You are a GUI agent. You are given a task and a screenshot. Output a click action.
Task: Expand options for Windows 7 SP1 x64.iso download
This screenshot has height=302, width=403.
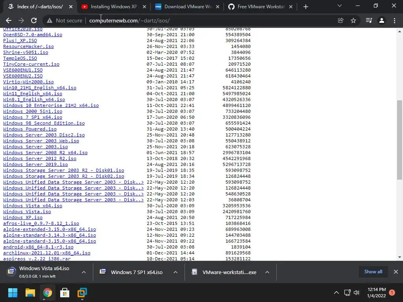[x=176, y=272]
